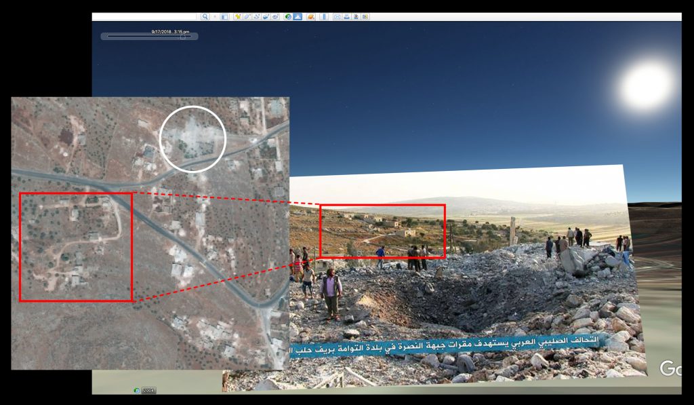Screen dimensions: 694x405
Task: Select the Add Path tool
Action: coord(257,16)
